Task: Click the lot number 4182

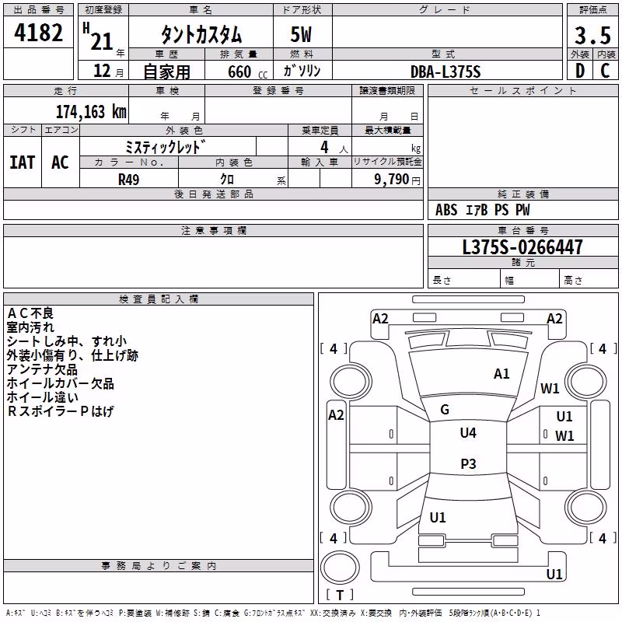Action: [x=38, y=33]
